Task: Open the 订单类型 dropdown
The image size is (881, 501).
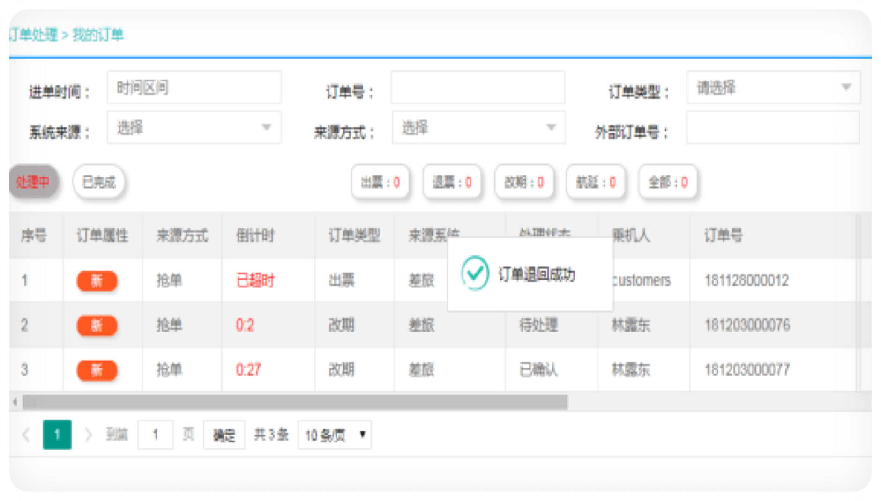Action: coord(773,88)
